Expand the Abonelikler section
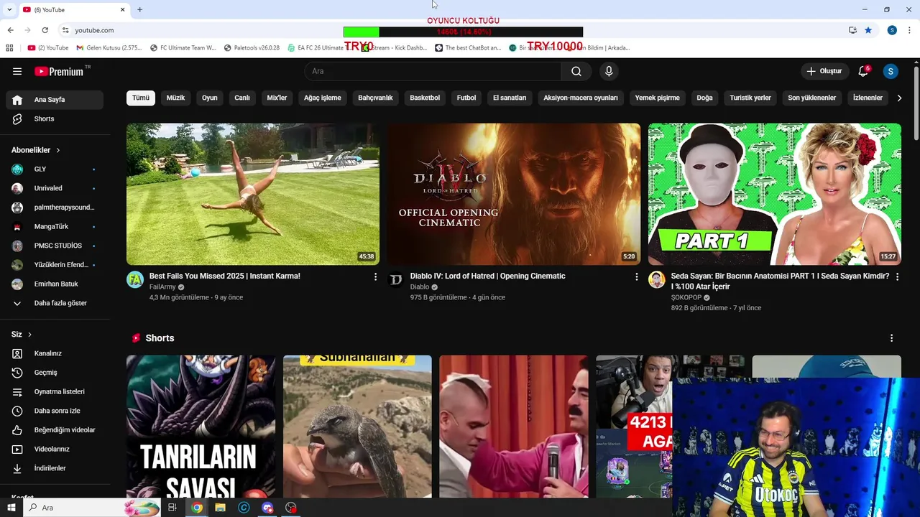Screen dimensions: 920x517 [36, 150]
